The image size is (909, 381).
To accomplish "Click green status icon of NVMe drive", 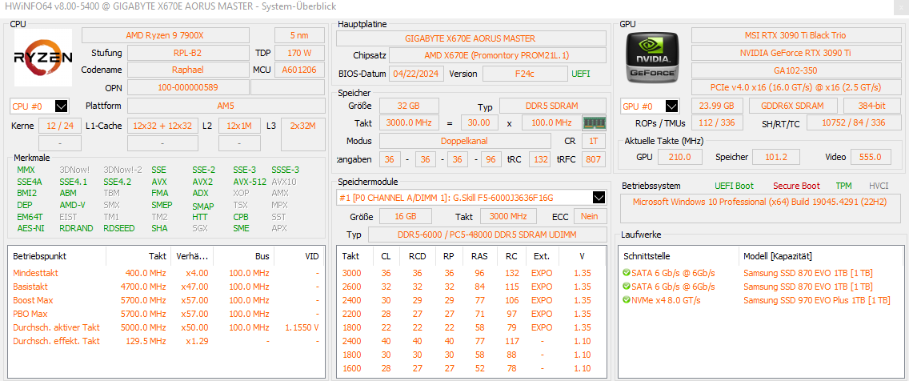I will click(x=626, y=300).
